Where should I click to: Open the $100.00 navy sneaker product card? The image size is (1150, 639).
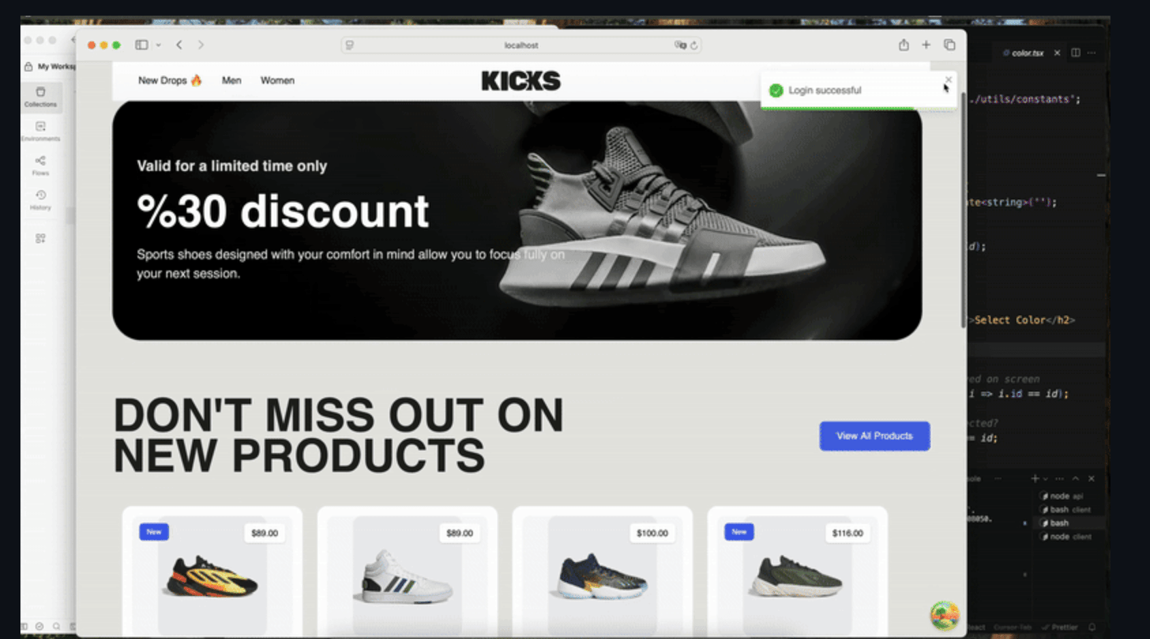(x=602, y=571)
